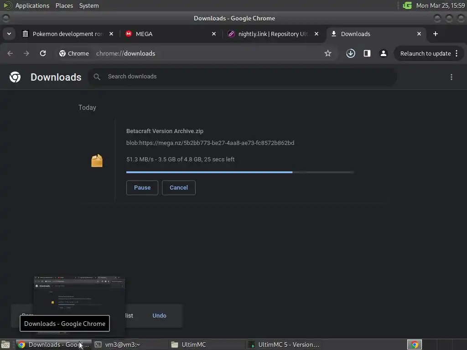
Task: Click the zip archive file icon
Action: click(97, 161)
